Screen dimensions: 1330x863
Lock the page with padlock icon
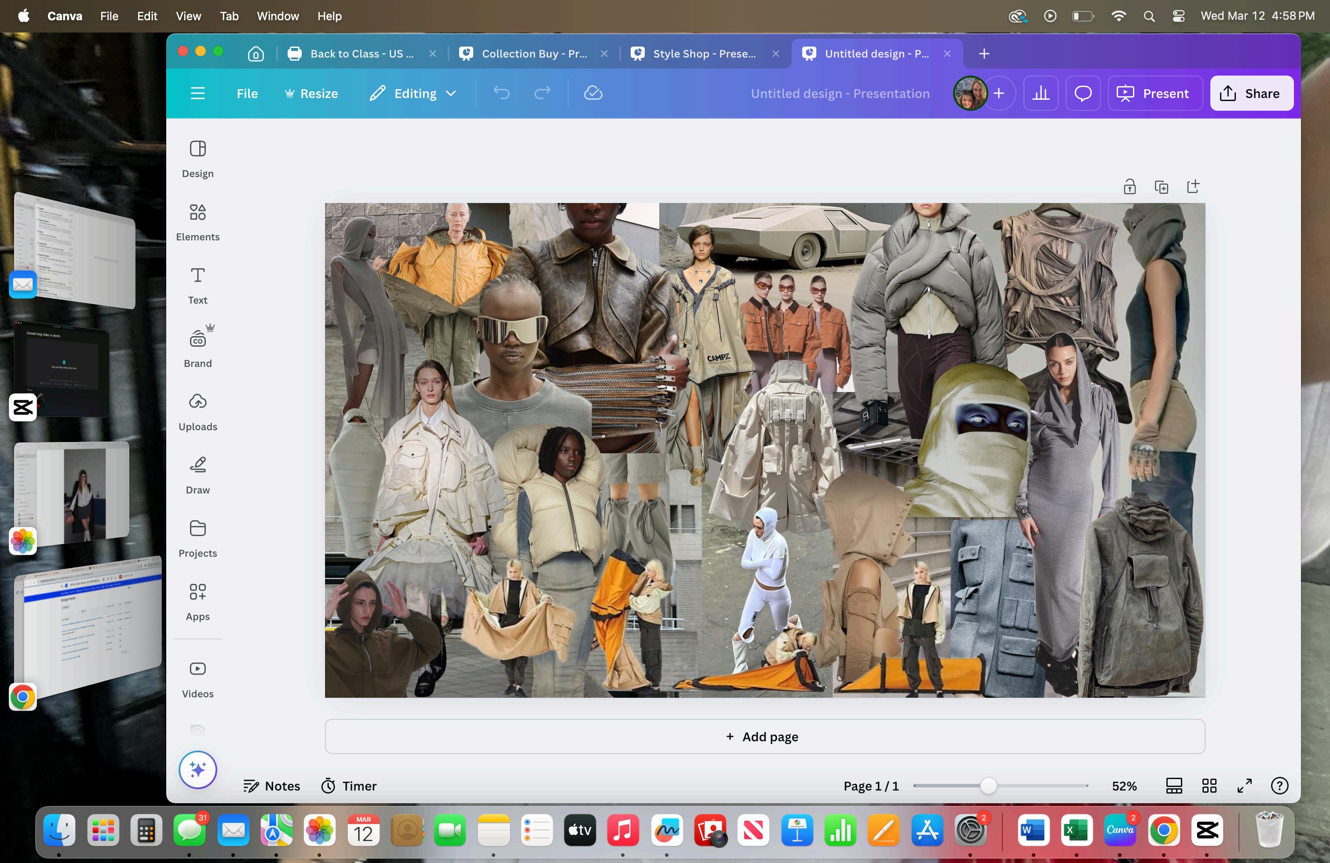click(x=1129, y=187)
